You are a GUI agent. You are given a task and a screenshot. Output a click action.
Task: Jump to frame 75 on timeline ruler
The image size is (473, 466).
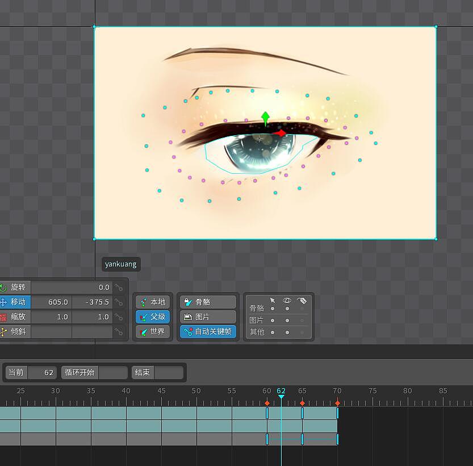(x=372, y=391)
